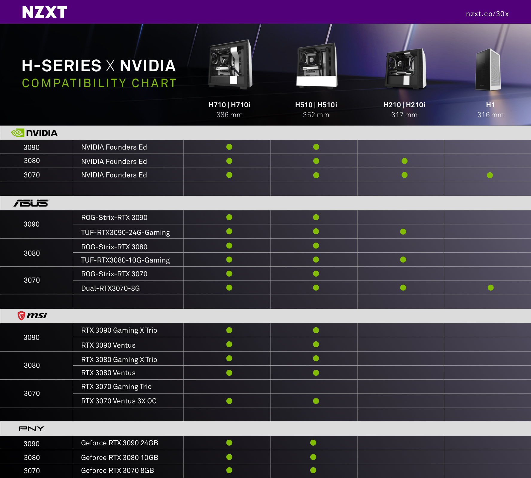Click the ASUS brand logo
This screenshot has width=531, height=478.
click(31, 203)
